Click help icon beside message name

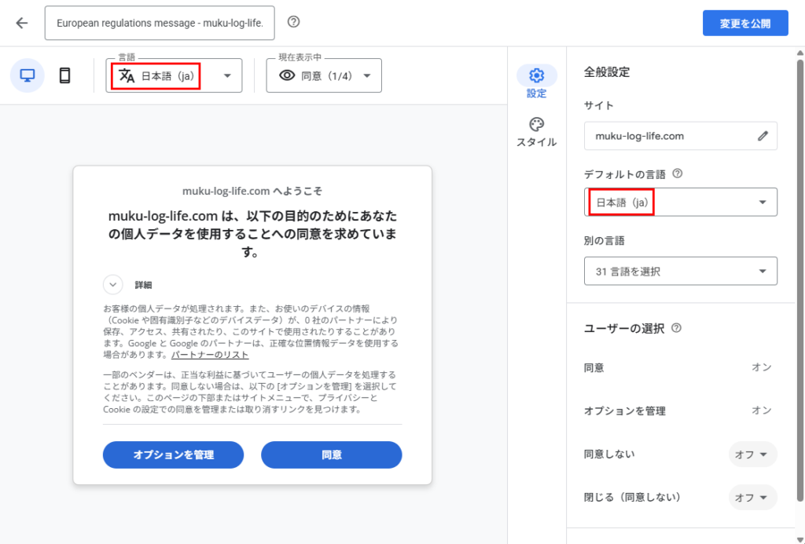tap(293, 22)
